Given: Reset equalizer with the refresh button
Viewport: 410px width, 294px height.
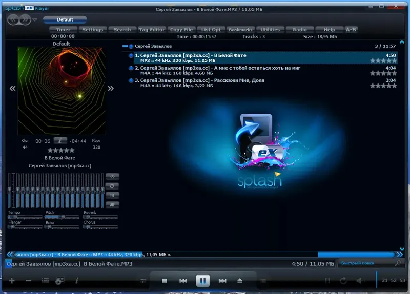Looking at the screenshot, I should point(112,186).
